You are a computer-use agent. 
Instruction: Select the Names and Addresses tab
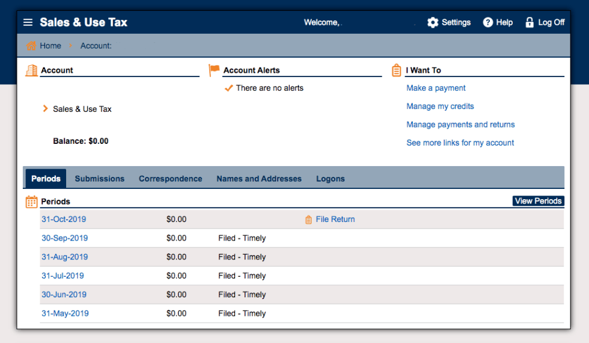pos(259,179)
